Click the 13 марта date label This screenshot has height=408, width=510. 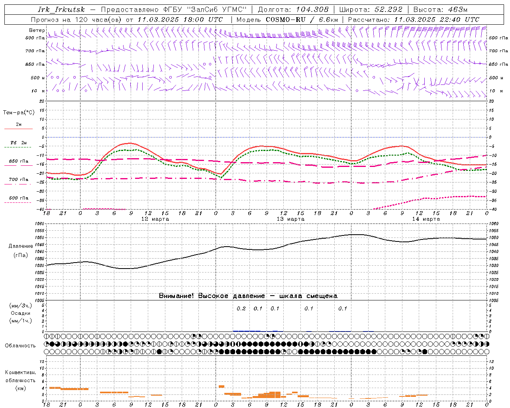290,219
